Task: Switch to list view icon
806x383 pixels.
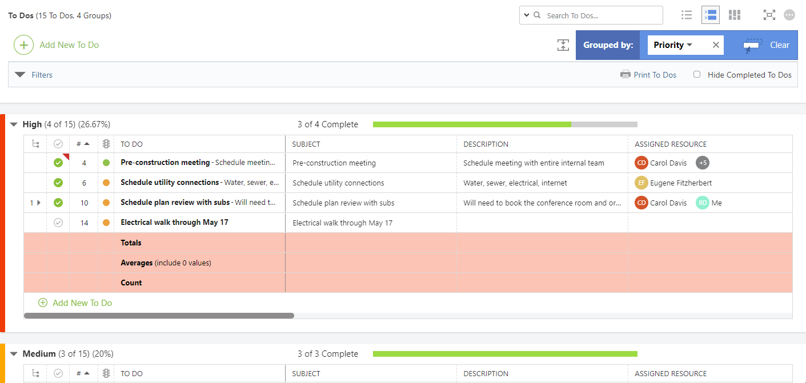Action: click(687, 15)
